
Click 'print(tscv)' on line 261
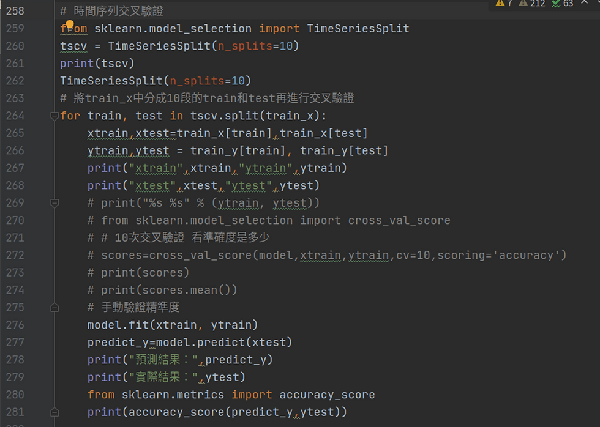point(97,64)
